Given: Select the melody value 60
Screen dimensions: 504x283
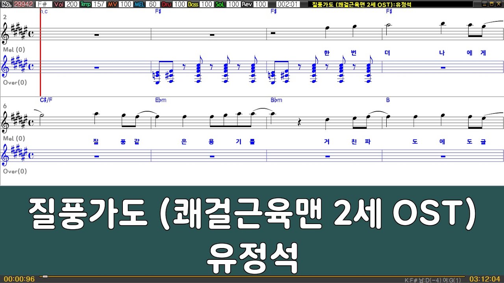Looking at the screenshot, I should tap(153, 4).
